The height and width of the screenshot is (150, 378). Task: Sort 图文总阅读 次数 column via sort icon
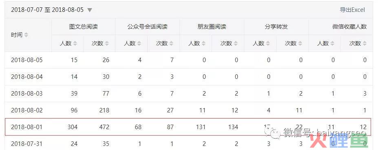pos(107,43)
